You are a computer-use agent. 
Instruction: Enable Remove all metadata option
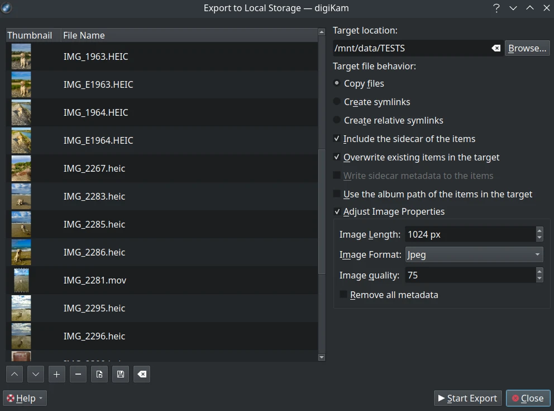click(343, 295)
